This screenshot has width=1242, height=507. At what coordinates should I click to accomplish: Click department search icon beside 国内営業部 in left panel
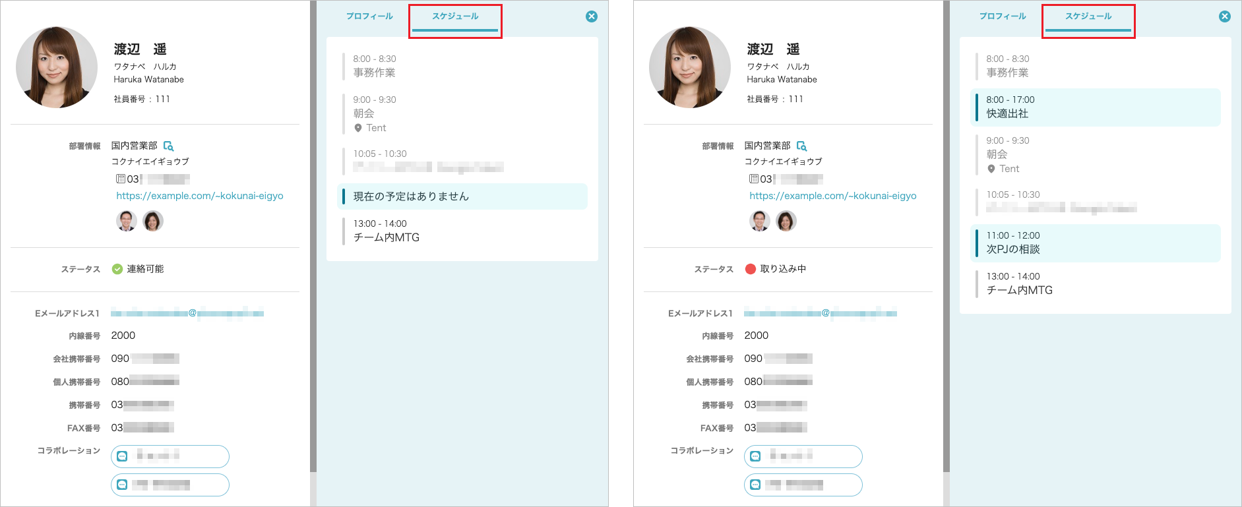coord(169,146)
